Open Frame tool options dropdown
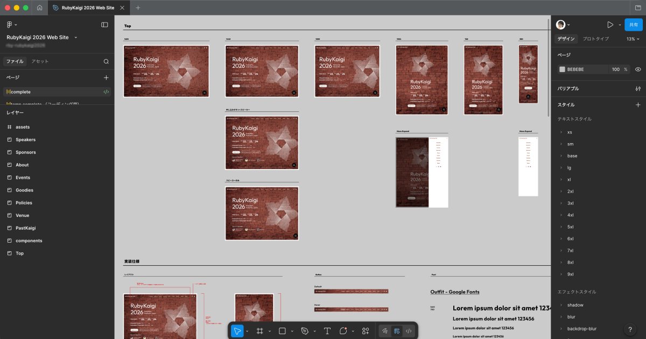Image resolution: width=646 pixels, height=339 pixels. click(269, 331)
